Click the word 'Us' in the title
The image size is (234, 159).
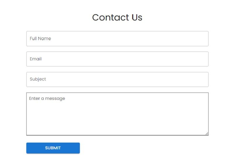(137, 18)
